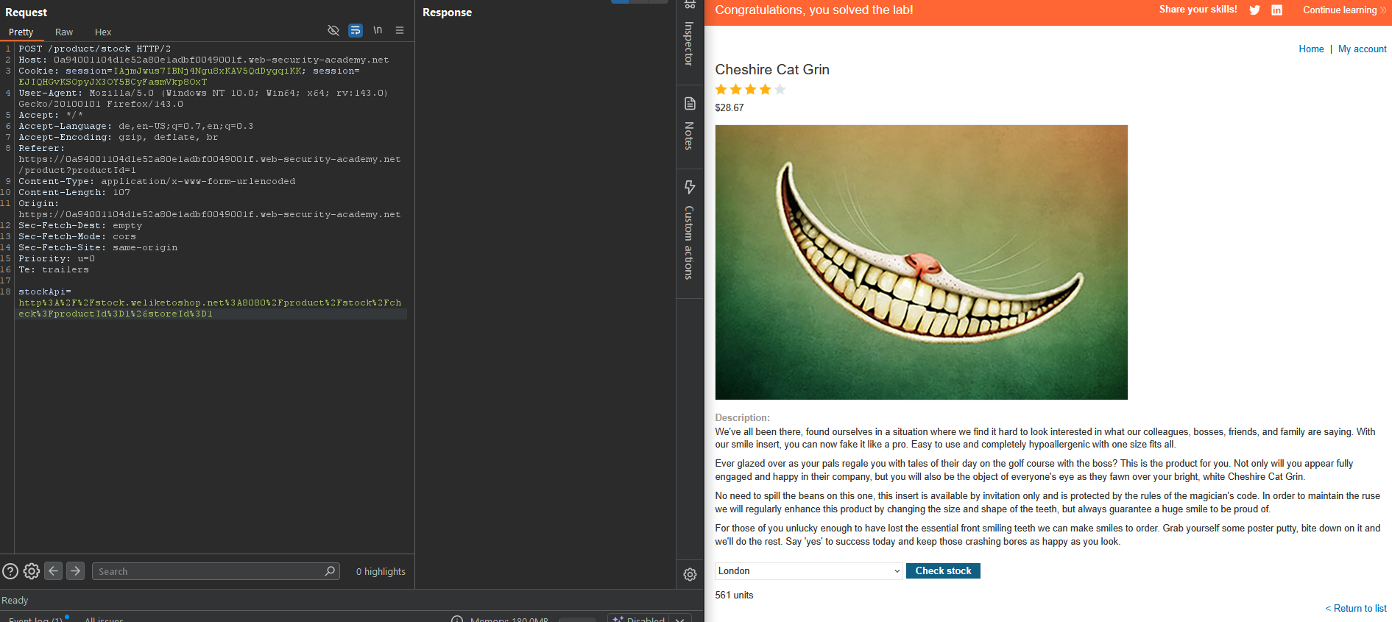Expand the AI Disabled dropdown arrow
This screenshot has width=1392, height=622.
coord(680,619)
